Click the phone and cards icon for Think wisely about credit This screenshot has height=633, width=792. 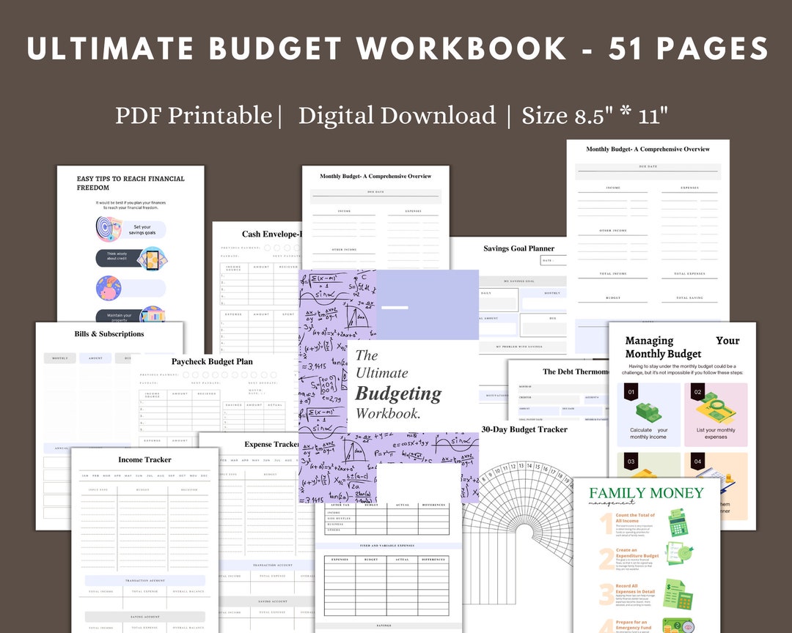point(152,259)
